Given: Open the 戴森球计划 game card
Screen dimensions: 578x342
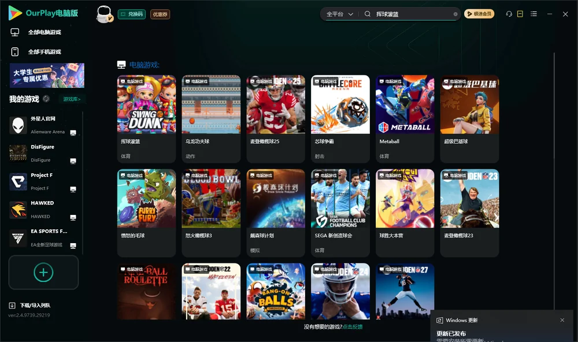Looking at the screenshot, I should pos(276,213).
